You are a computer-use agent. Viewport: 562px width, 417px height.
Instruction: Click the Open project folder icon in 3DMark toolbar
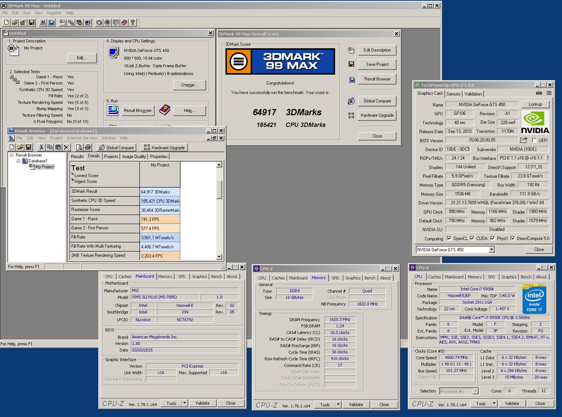pos(15,23)
